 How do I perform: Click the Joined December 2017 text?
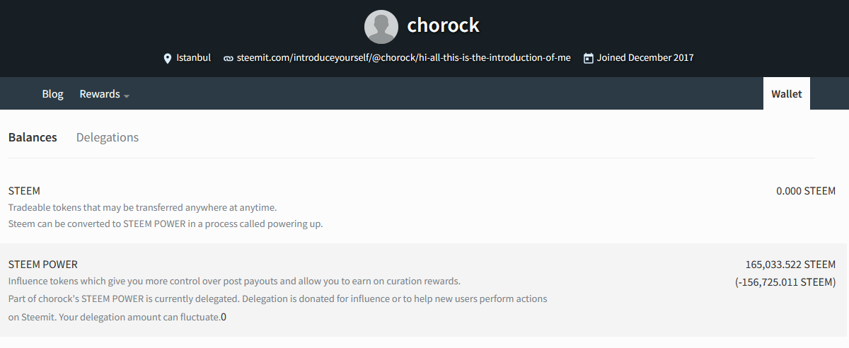645,58
